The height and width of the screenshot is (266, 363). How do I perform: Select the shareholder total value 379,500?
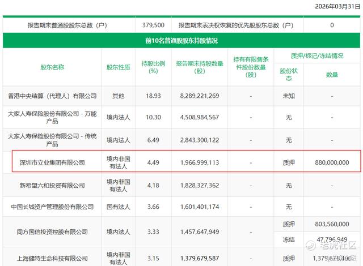(153, 25)
